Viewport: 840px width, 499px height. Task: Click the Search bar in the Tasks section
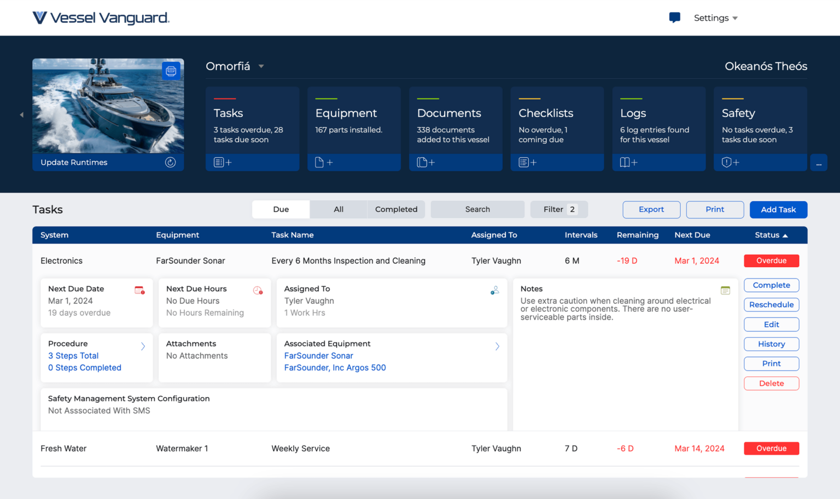[477, 209]
